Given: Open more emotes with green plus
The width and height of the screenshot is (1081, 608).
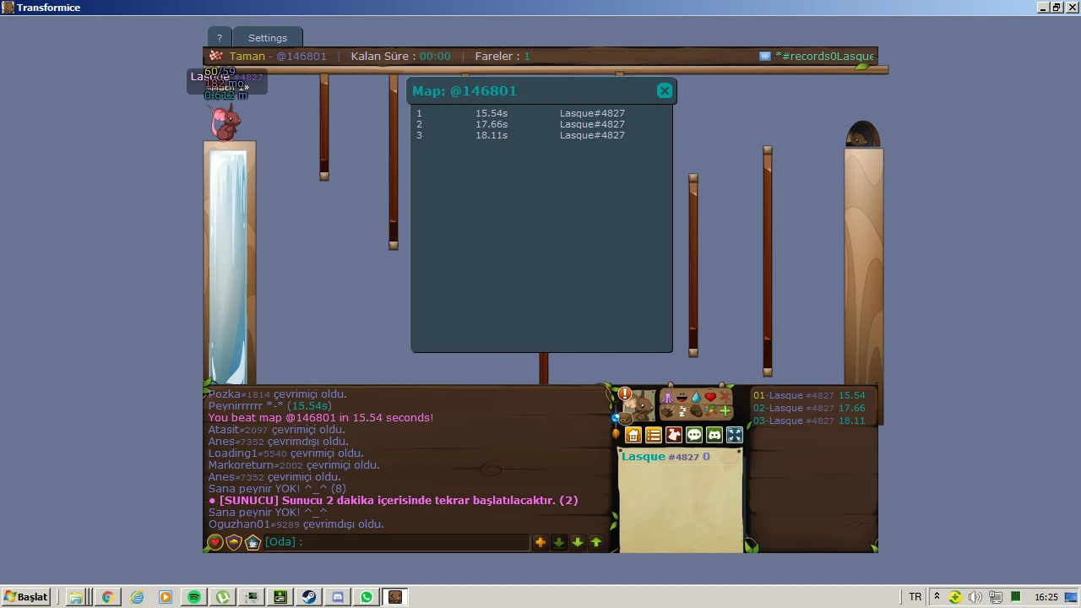Looking at the screenshot, I should pyautogui.click(x=725, y=411).
